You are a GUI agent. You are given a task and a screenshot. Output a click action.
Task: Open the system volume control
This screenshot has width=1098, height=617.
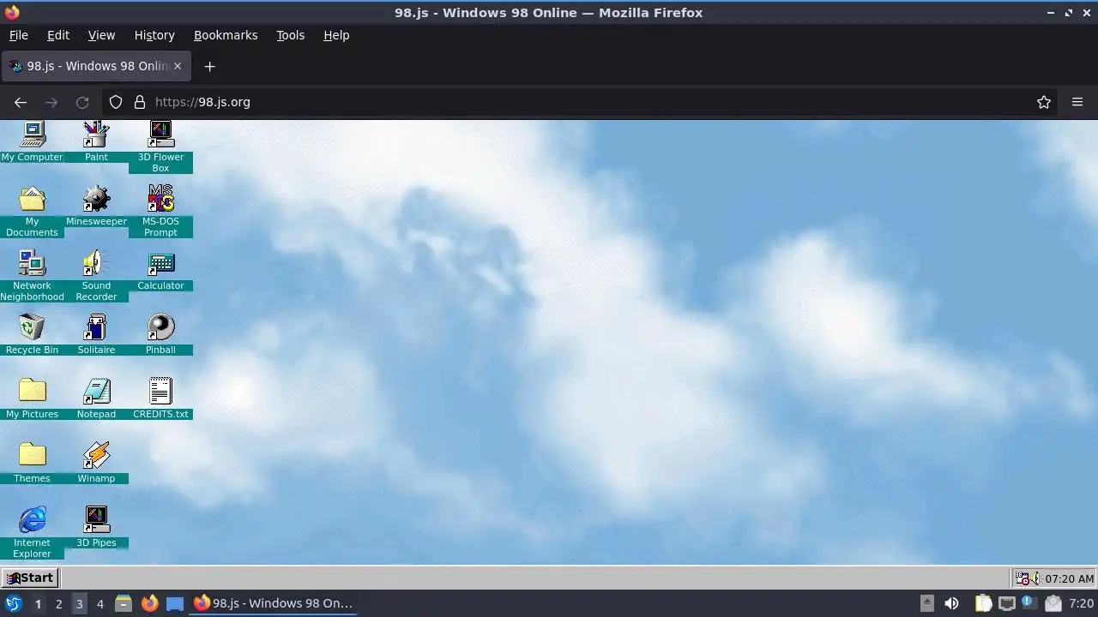pos(951,603)
